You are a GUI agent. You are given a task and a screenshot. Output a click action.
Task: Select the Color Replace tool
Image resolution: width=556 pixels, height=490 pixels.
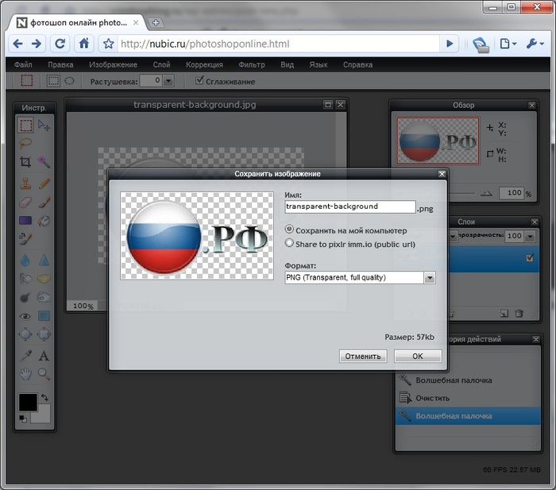coord(25,238)
